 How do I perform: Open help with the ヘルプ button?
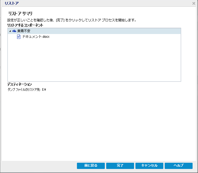[178, 165]
